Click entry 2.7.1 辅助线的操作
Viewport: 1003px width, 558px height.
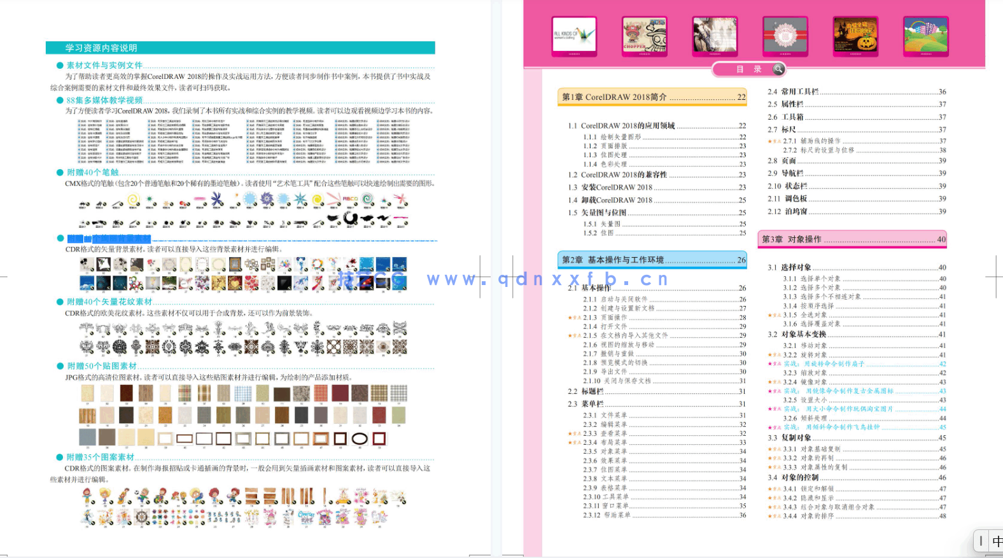[x=864, y=141]
